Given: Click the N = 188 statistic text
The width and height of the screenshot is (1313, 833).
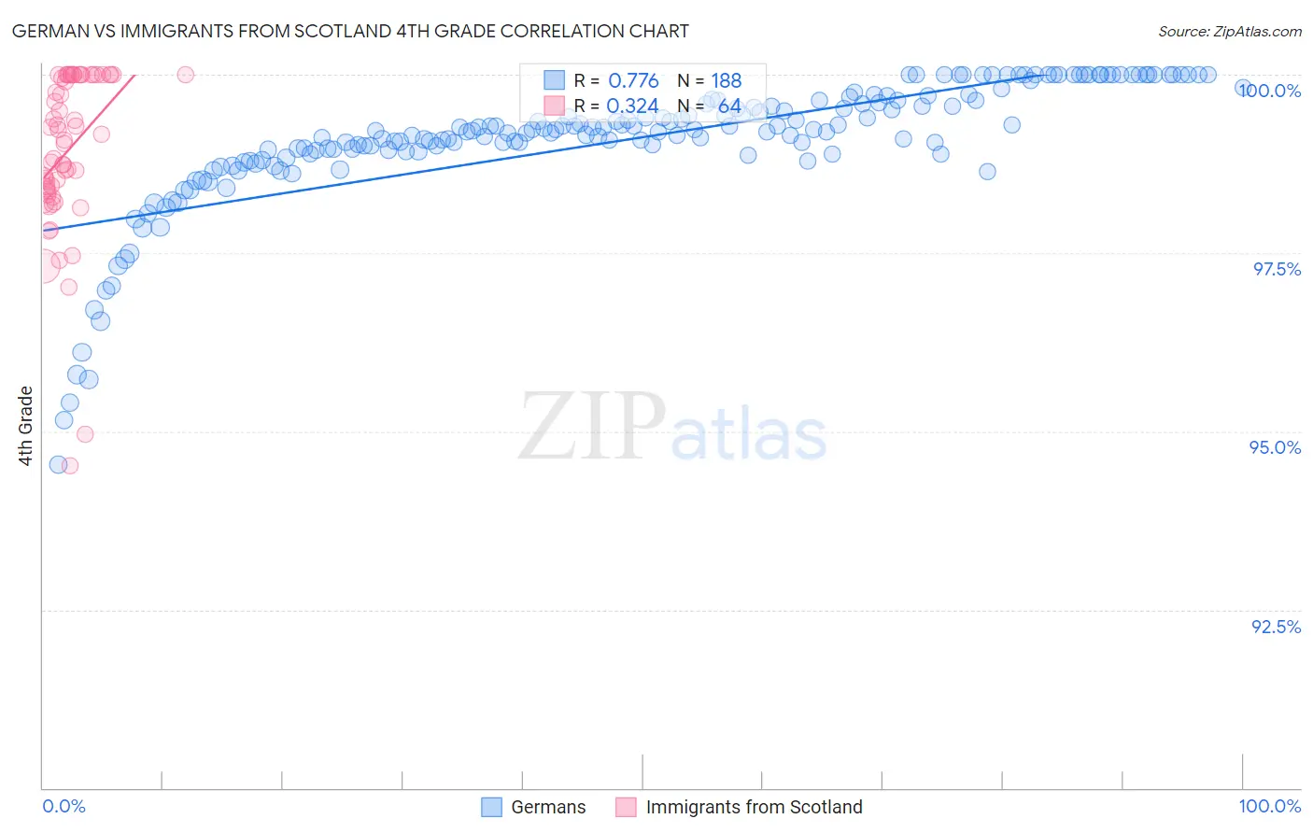Looking at the screenshot, I should 709,80.
